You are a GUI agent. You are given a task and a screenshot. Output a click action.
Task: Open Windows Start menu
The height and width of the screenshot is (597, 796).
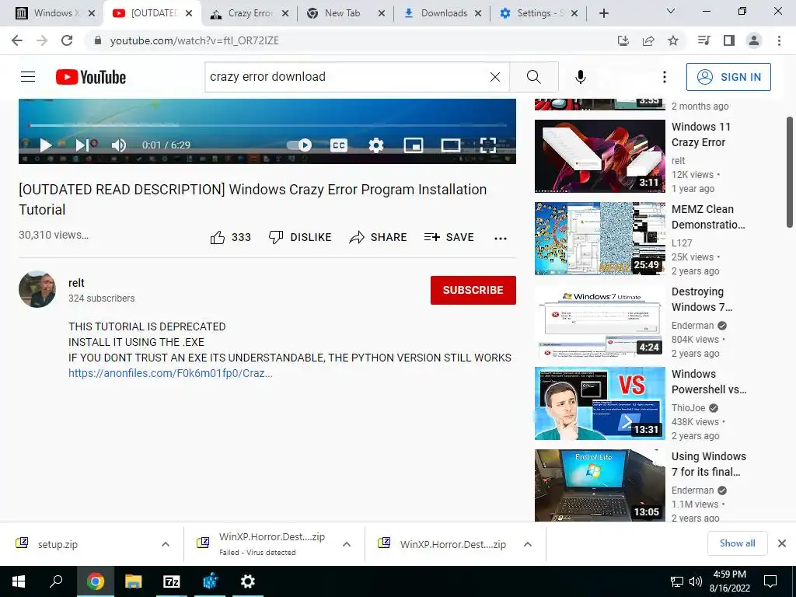[x=19, y=581]
